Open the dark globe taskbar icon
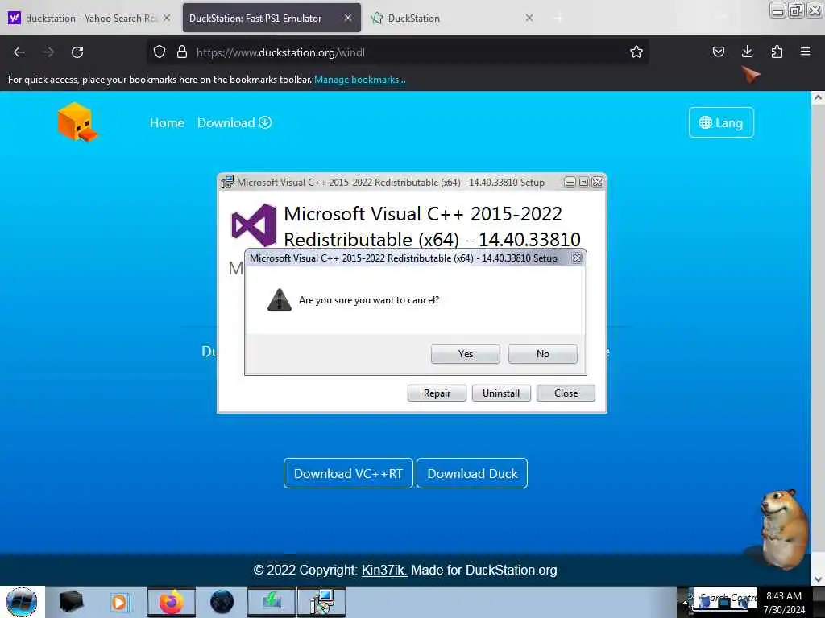The image size is (825, 618). [222, 602]
